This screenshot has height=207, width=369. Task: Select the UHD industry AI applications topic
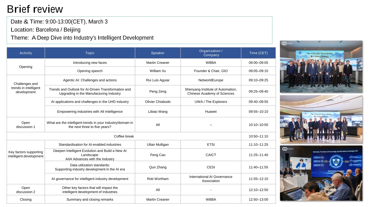coord(90,102)
